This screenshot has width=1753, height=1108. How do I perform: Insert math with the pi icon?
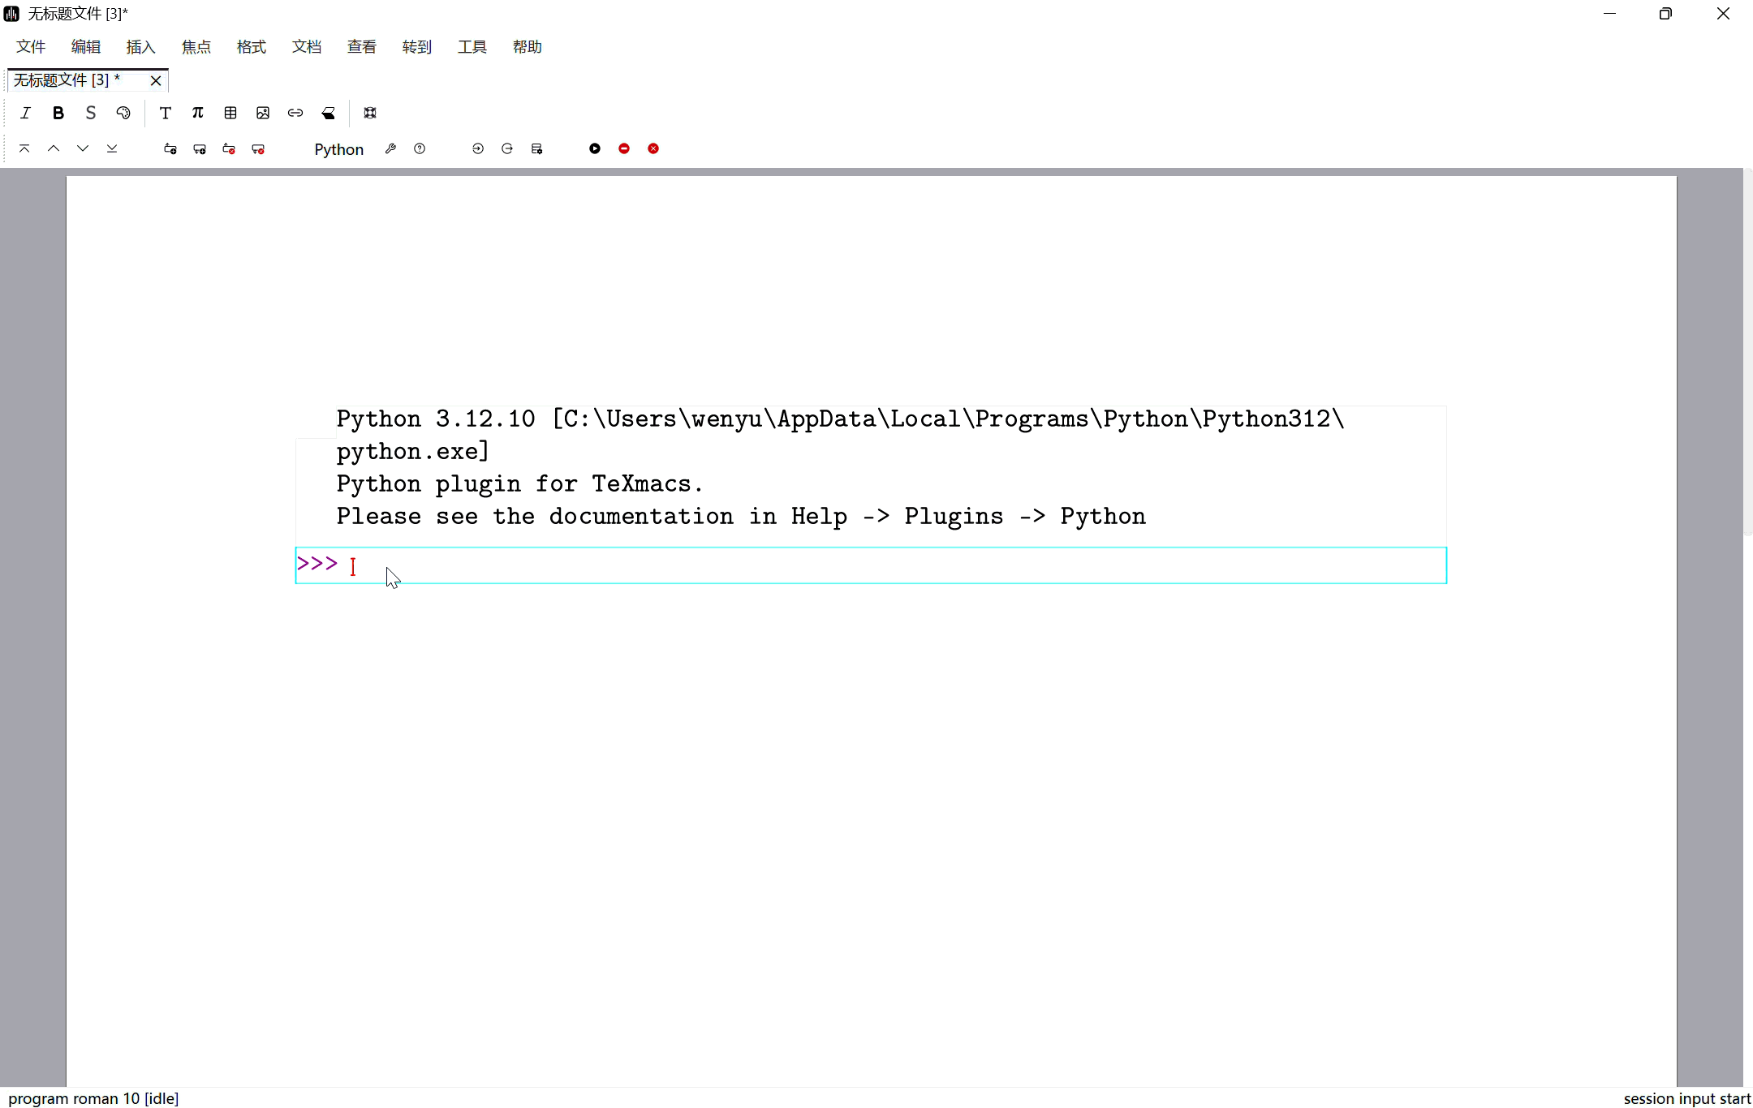click(x=197, y=113)
